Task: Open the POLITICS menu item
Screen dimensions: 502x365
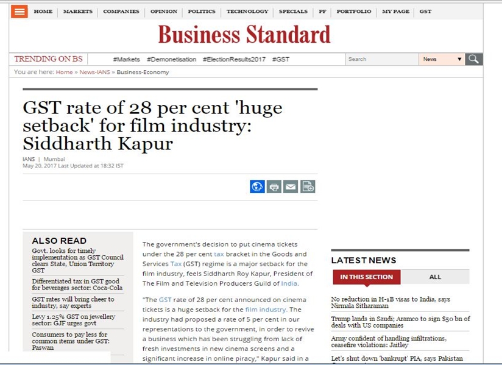Action: (x=202, y=12)
